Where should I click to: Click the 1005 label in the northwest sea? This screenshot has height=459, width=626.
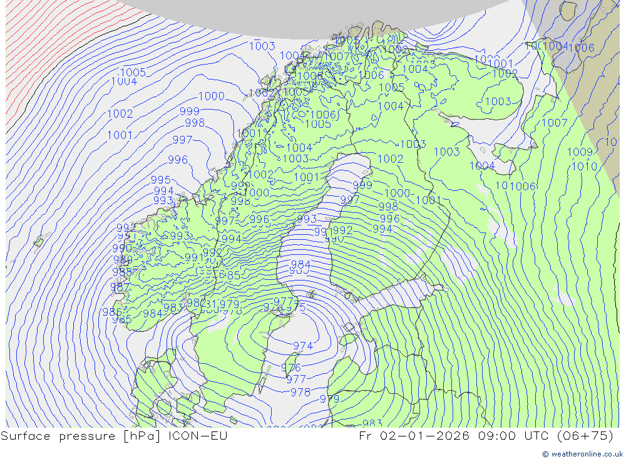pyautogui.click(x=133, y=72)
